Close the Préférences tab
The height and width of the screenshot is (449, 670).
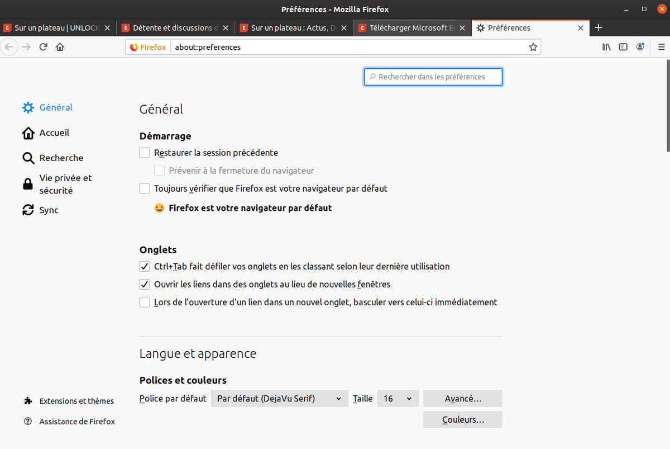click(580, 28)
